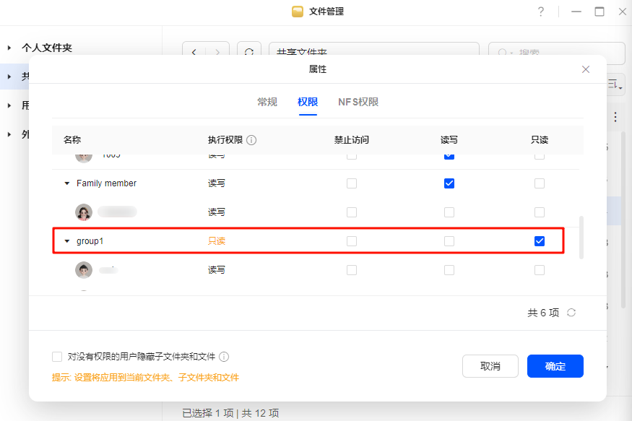
Task: Collapse the group1 group row
Action: (68, 241)
